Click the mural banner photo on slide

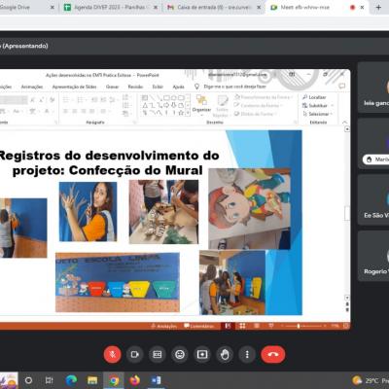(118, 282)
